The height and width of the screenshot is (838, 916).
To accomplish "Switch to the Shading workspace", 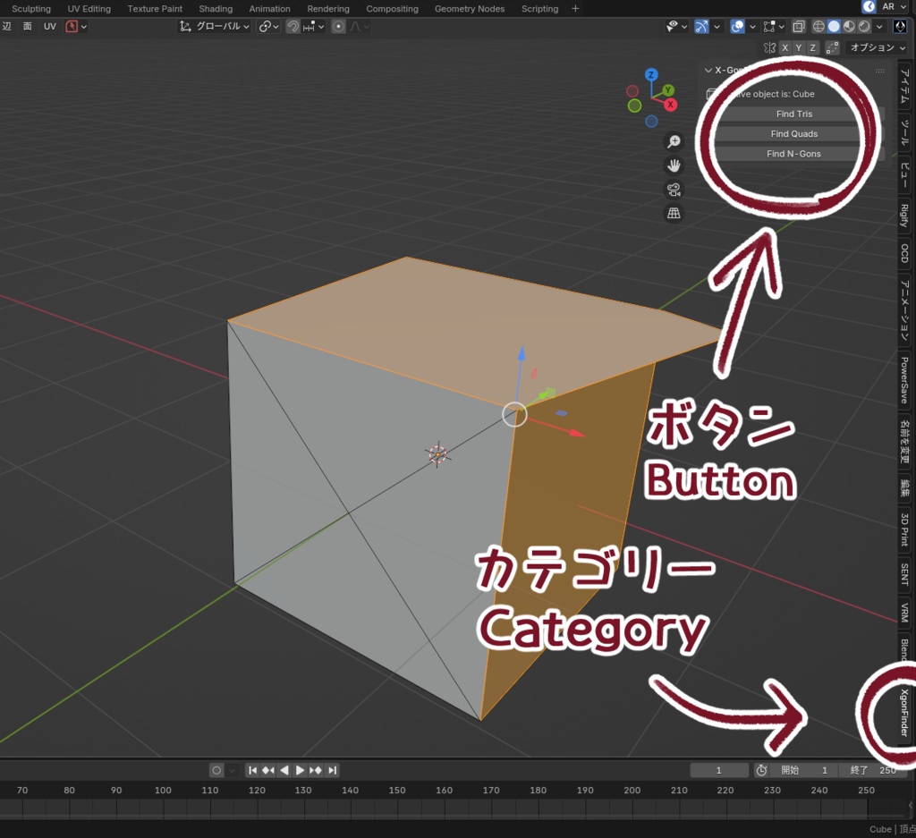I will tap(216, 9).
